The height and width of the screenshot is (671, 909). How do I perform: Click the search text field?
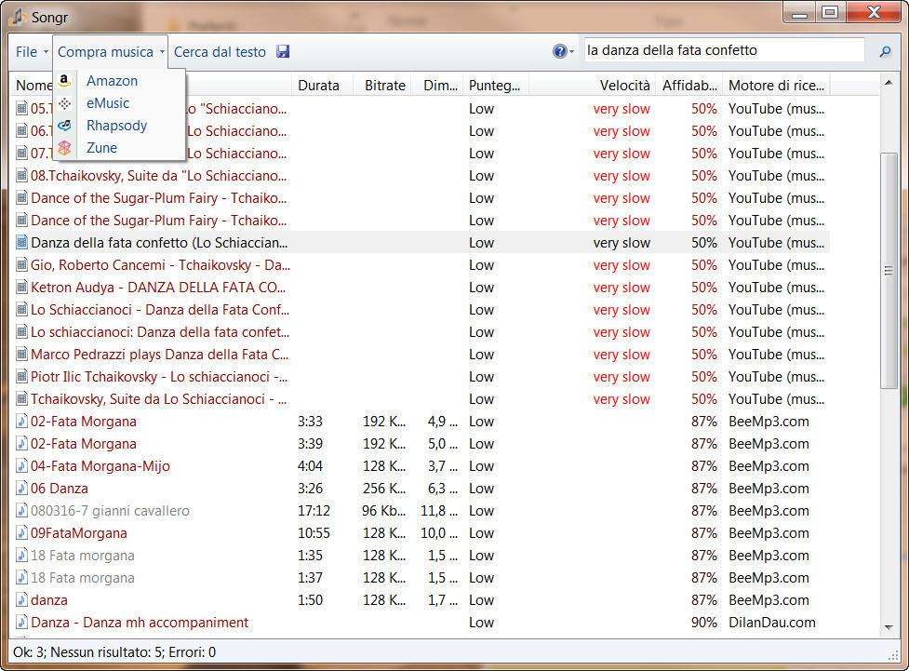click(725, 50)
